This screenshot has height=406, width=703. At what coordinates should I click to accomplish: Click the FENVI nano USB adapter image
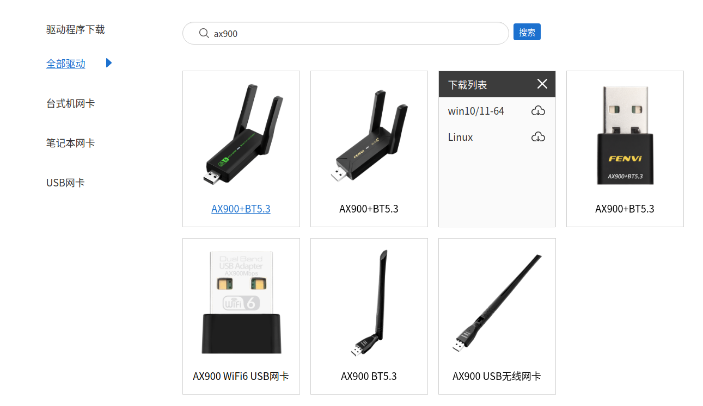tap(625, 135)
